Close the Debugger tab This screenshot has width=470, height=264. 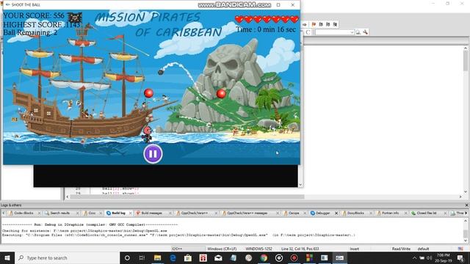(336, 213)
